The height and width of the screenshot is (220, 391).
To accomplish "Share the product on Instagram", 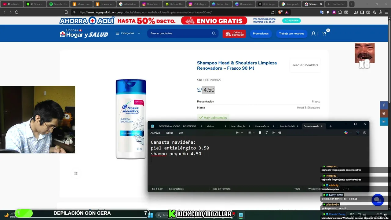I will tap(384, 113).
